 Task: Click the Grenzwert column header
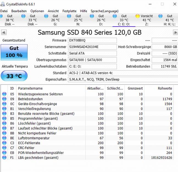pyautogui.click(x=134, y=88)
